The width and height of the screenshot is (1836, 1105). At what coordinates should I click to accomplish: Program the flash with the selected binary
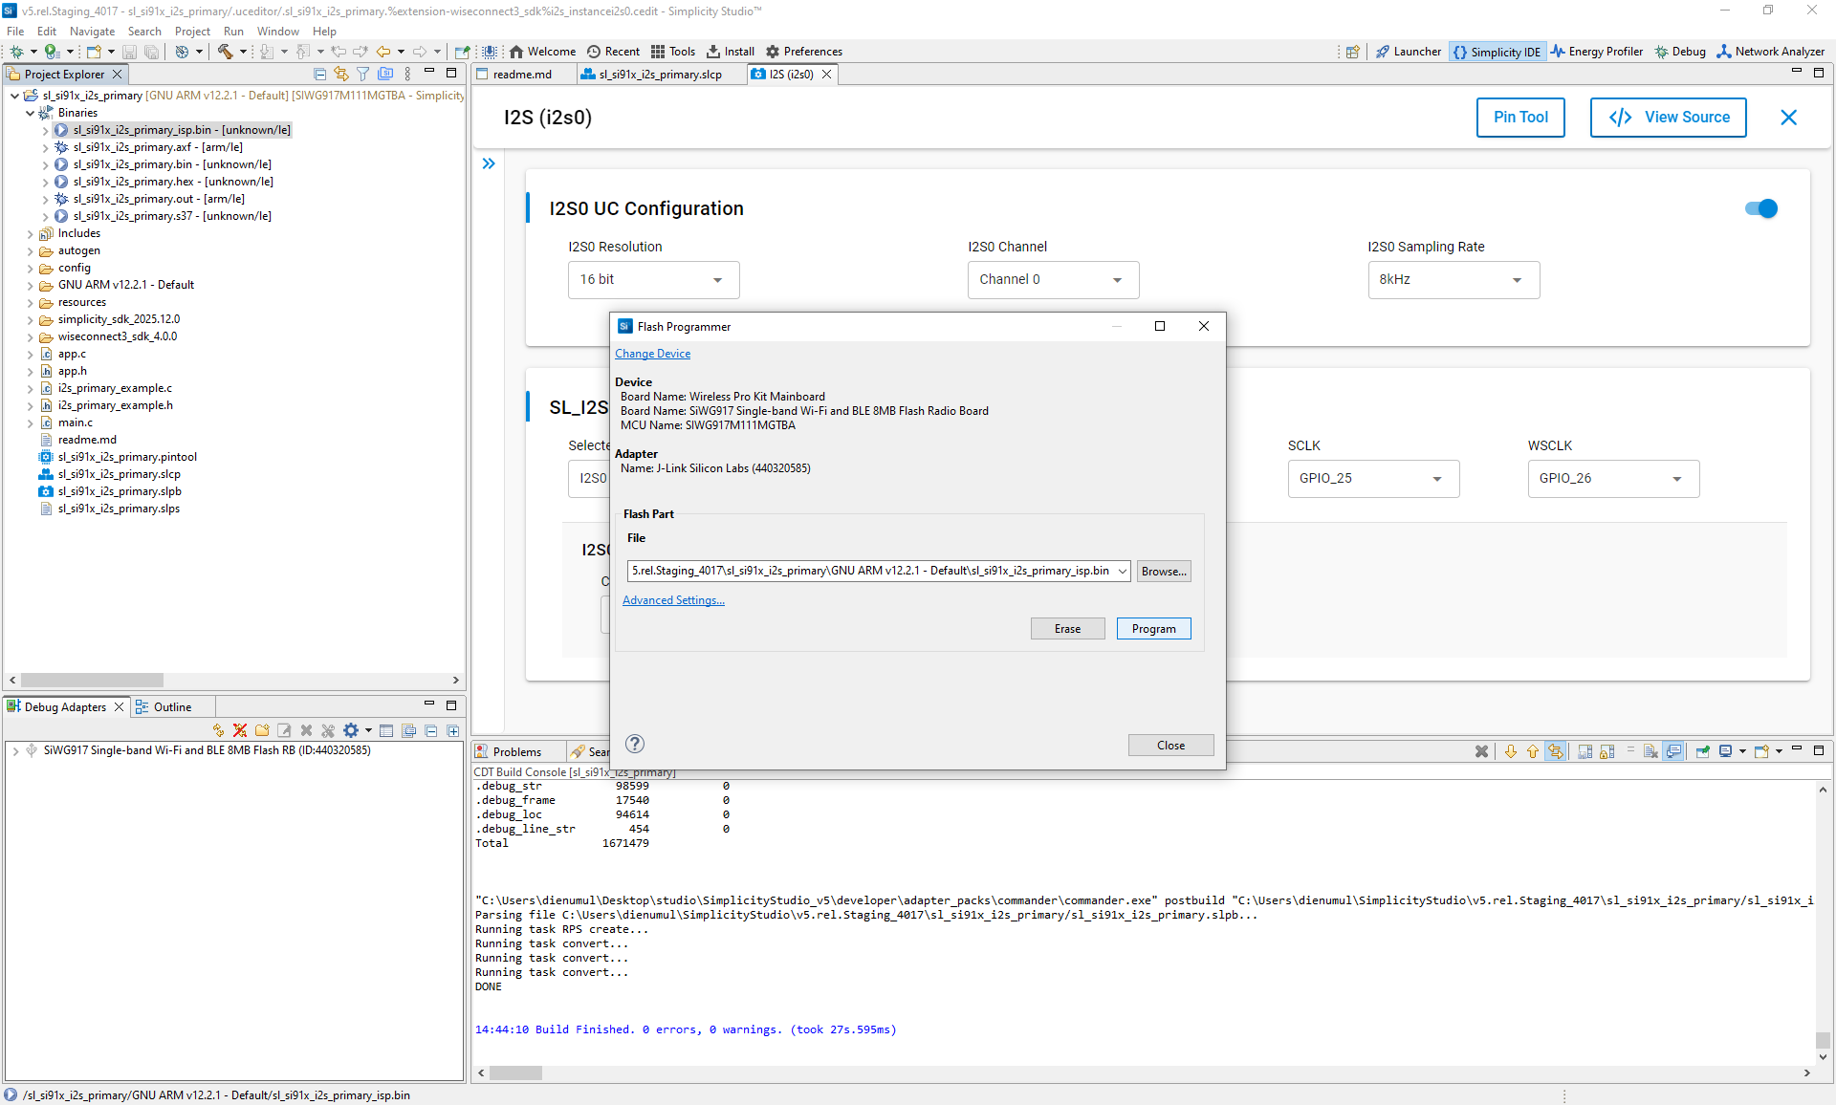[1153, 628]
